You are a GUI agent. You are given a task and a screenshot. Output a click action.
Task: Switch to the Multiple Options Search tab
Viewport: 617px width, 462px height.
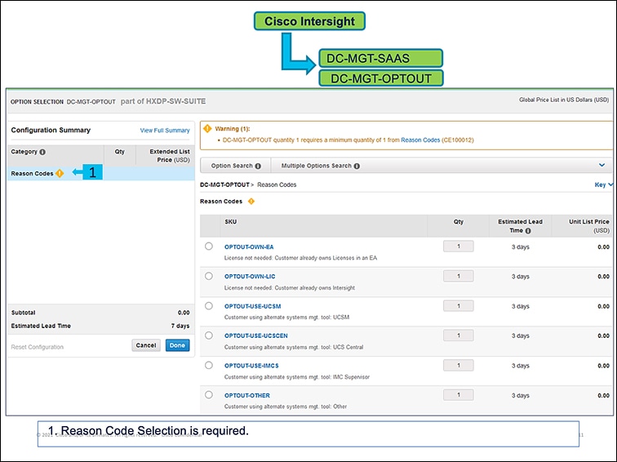pos(320,166)
